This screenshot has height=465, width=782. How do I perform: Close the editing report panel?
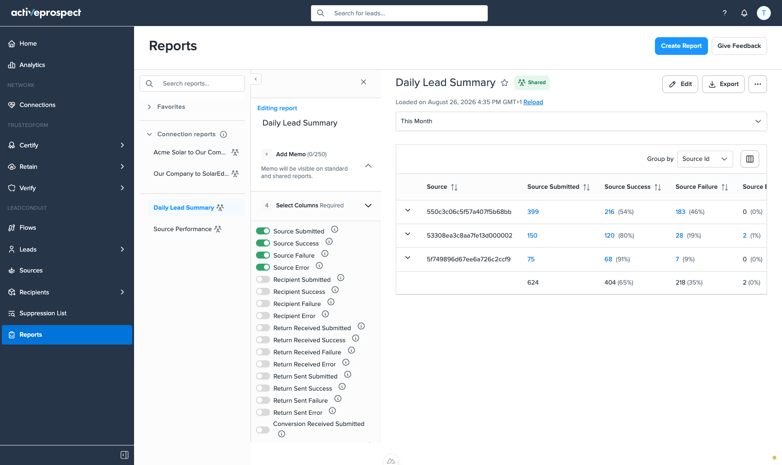pyautogui.click(x=364, y=82)
